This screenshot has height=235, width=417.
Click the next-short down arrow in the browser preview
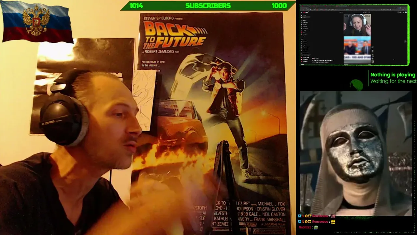(x=405, y=41)
